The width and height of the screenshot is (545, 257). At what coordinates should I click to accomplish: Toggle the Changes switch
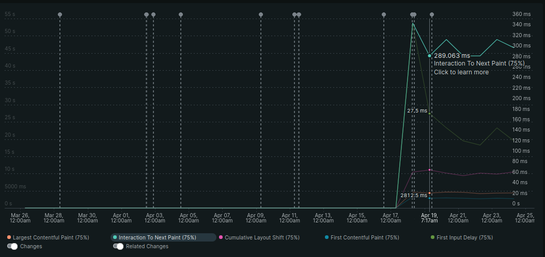pos(12,246)
